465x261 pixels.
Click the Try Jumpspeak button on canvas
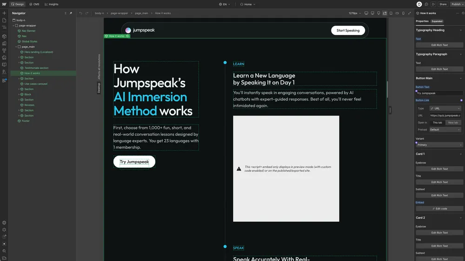pos(134,162)
